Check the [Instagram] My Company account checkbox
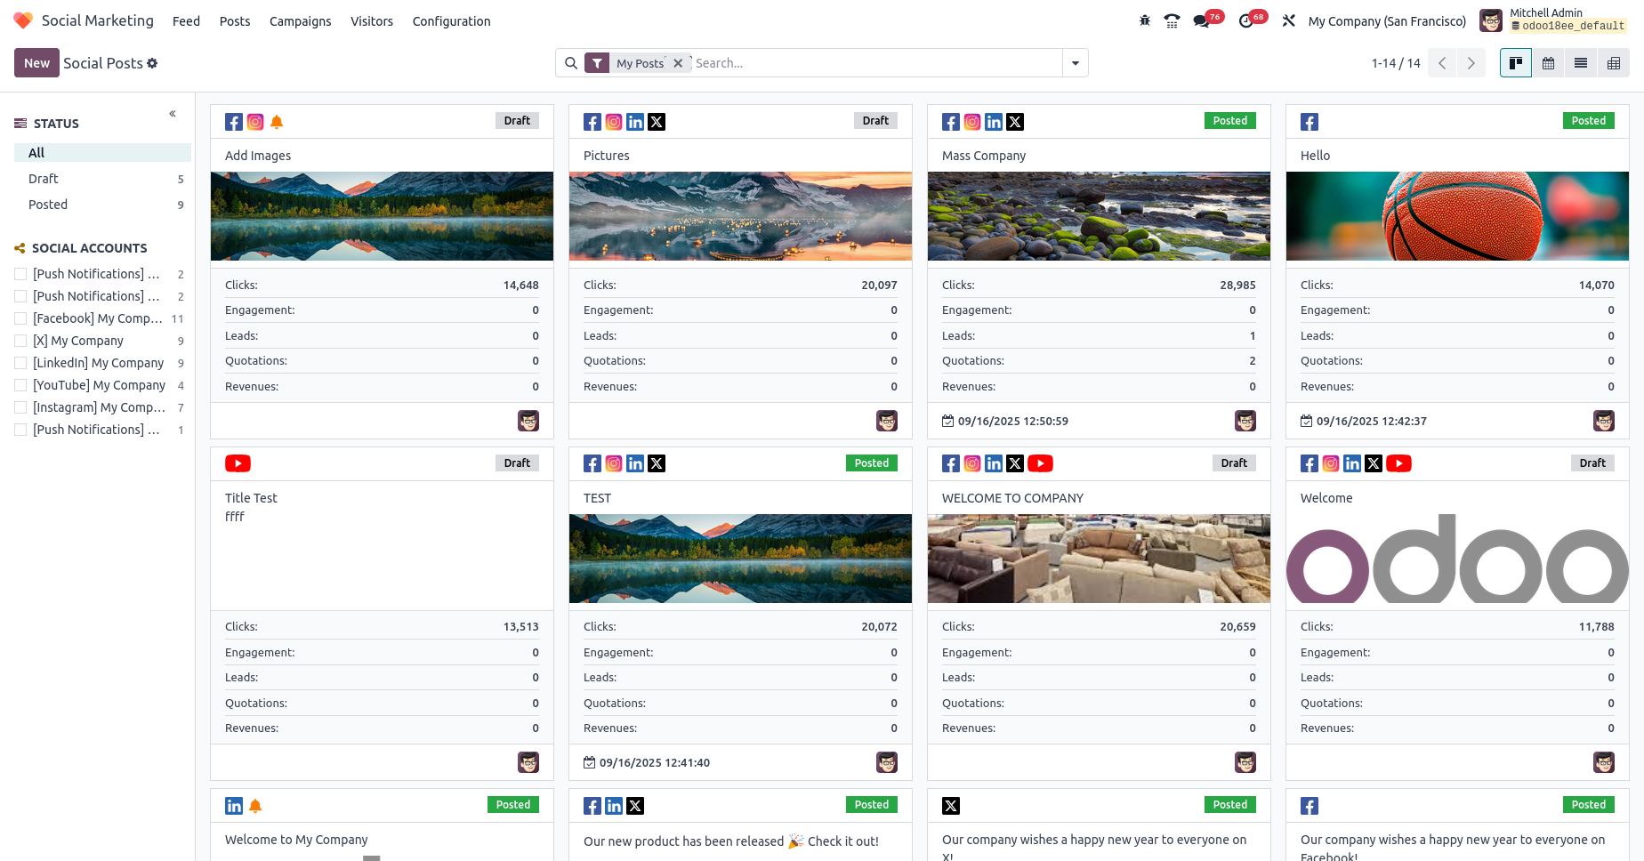 click(20, 407)
